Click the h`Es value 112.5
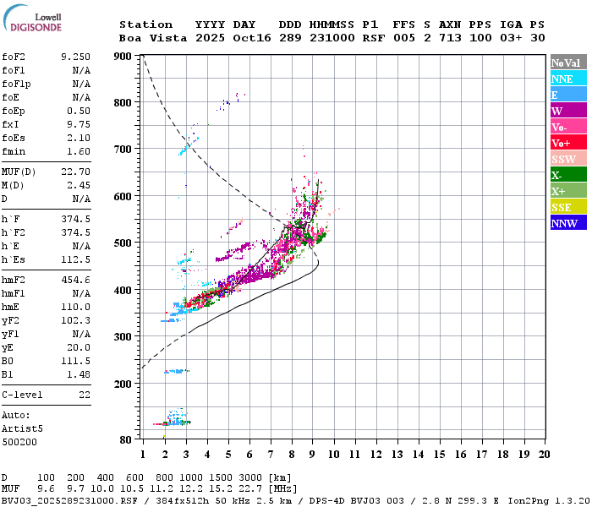Viewport: 592px width, 507px height. tap(75, 259)
